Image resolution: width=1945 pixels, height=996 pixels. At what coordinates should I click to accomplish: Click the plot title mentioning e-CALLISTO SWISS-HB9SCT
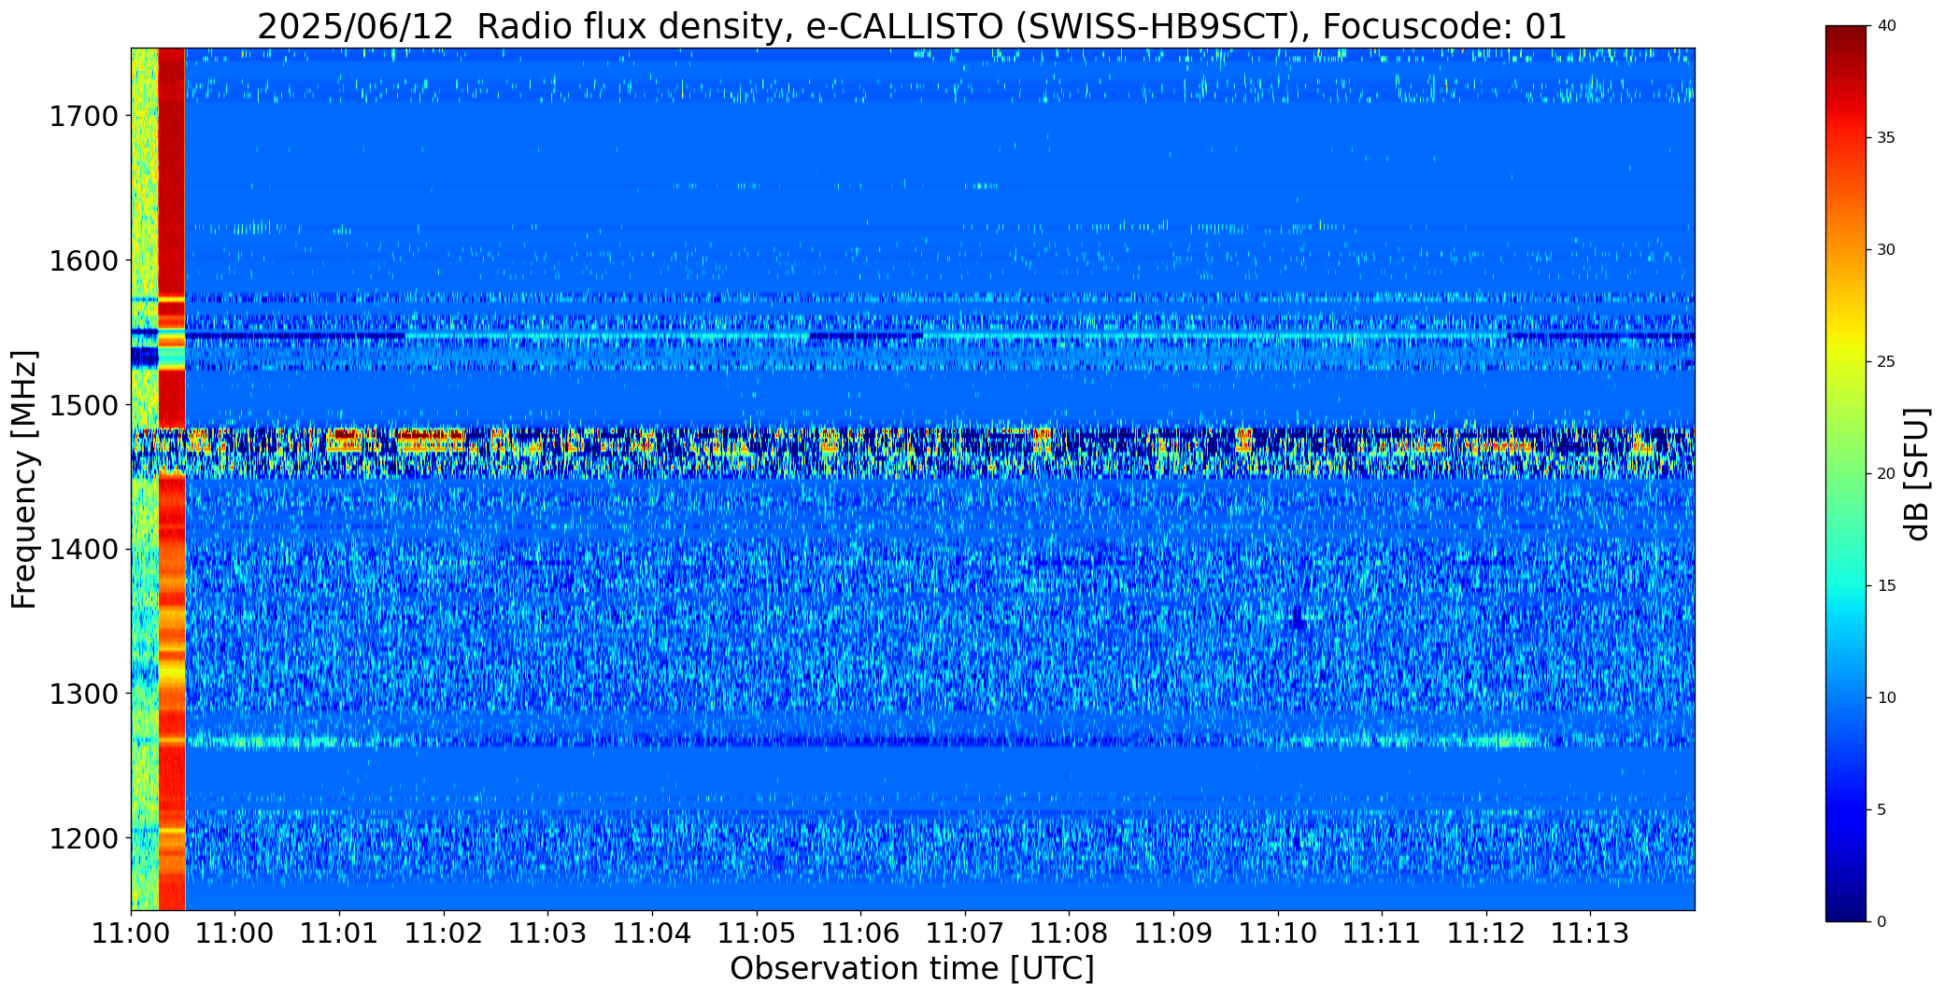tap(912, 26)
